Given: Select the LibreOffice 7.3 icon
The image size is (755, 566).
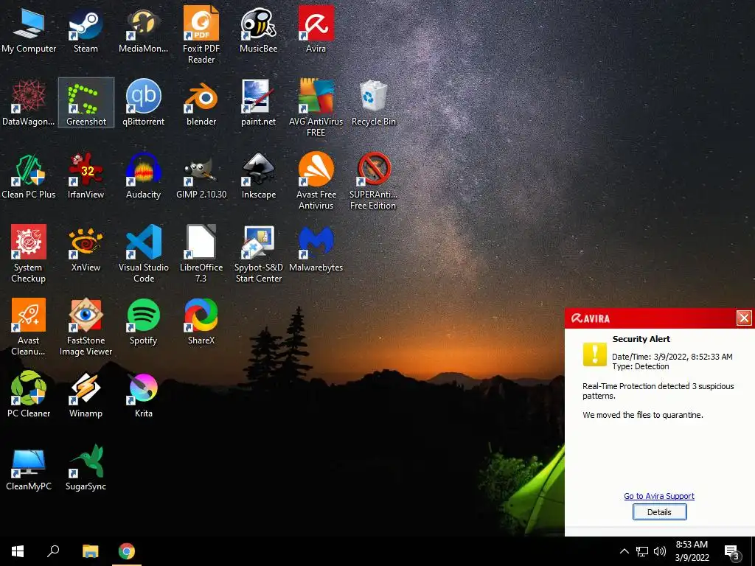Looking at the screenshot, I should 201,254.
